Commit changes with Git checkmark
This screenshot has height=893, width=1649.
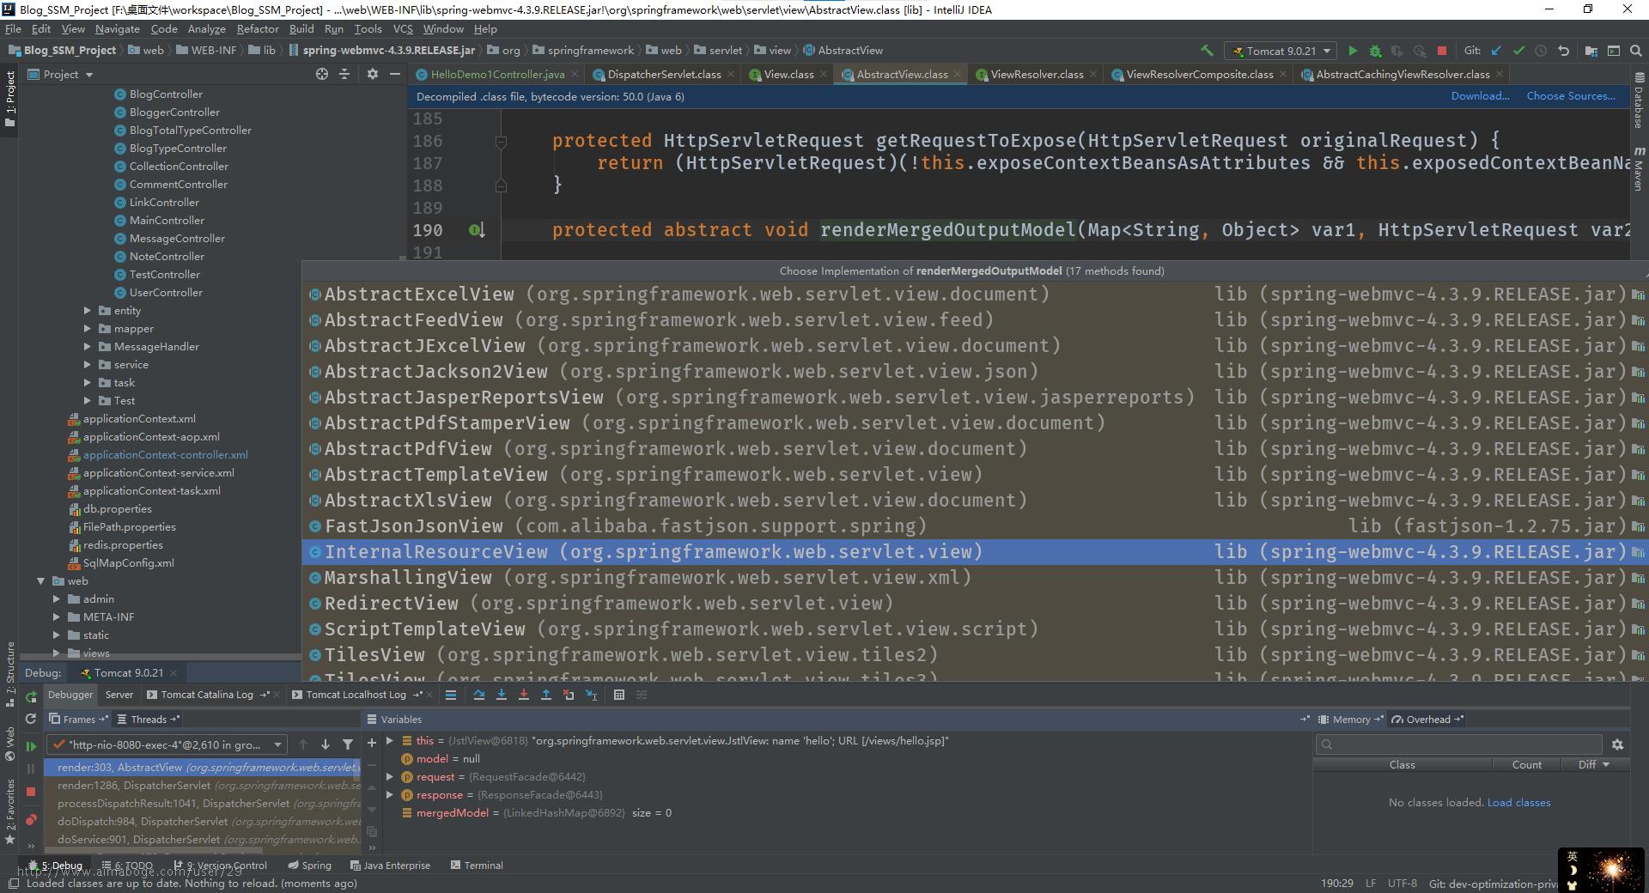click(1519, 51)
